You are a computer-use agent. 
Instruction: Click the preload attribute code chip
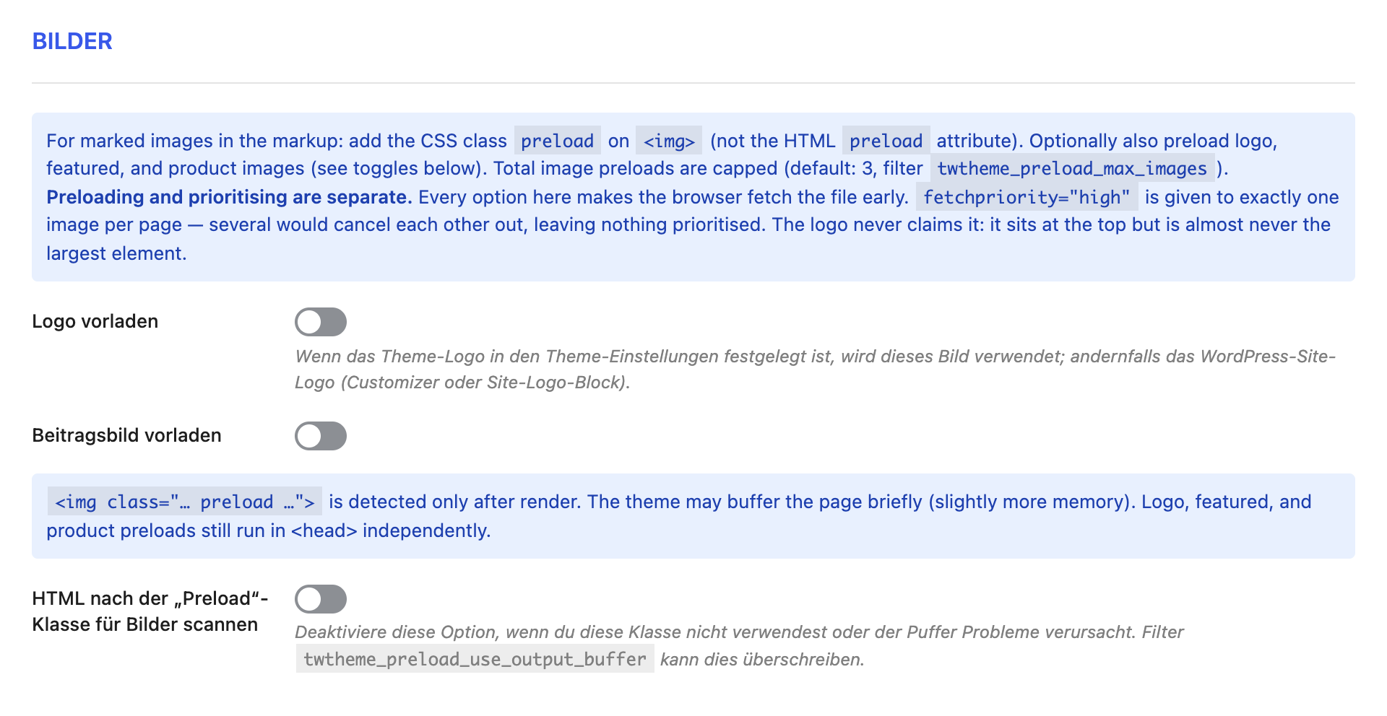[886, 141]
